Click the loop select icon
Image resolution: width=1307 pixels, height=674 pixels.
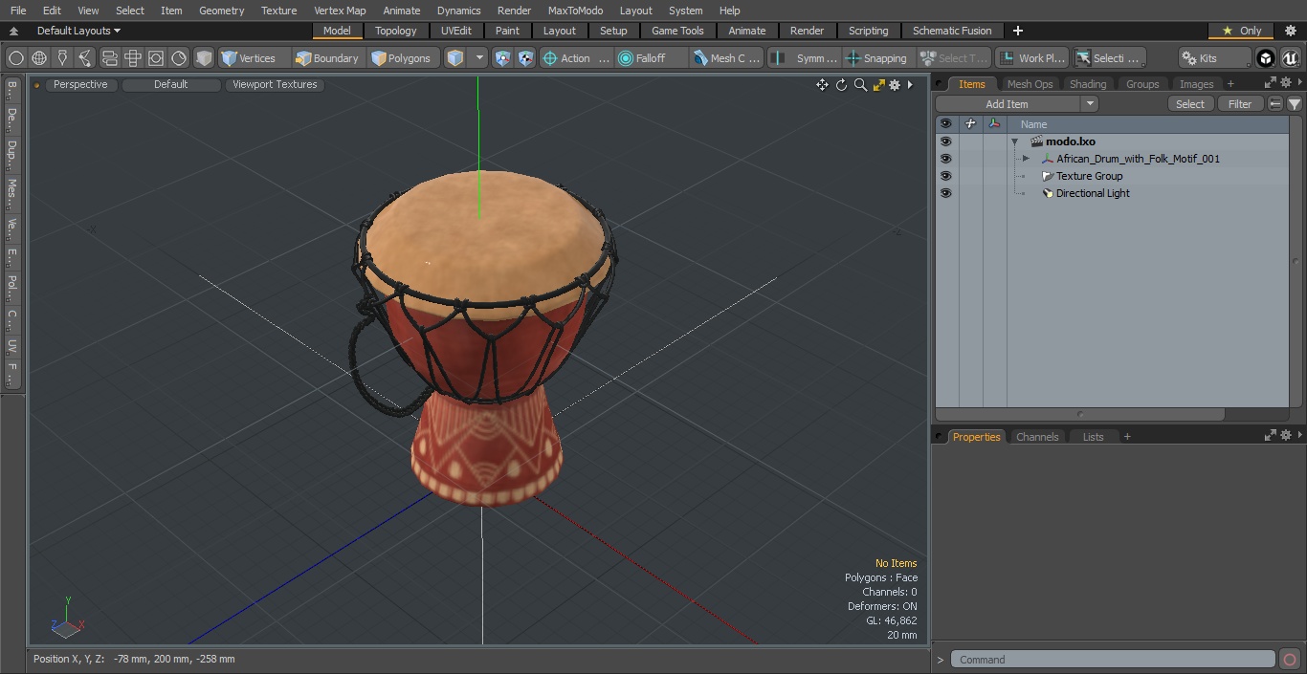coord(109,58)
